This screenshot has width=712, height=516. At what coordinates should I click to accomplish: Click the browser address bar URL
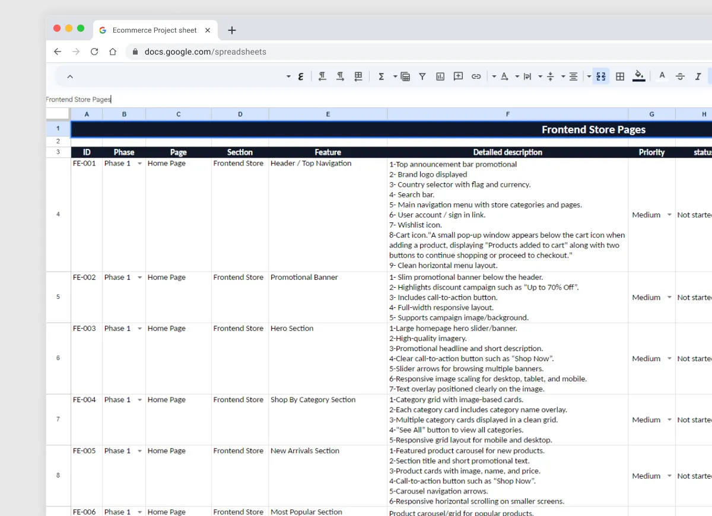tap(205, 52)
